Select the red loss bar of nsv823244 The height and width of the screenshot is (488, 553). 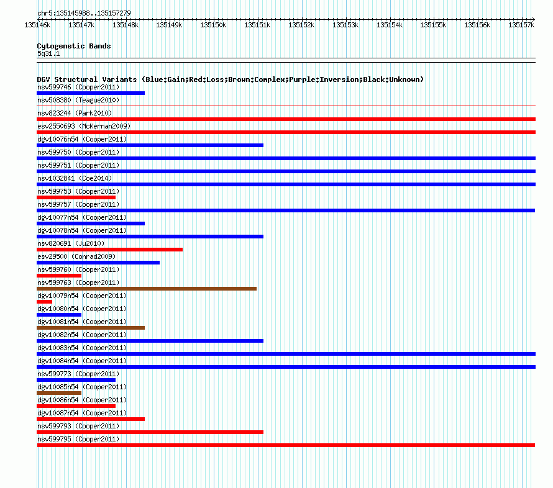(286, 119)
